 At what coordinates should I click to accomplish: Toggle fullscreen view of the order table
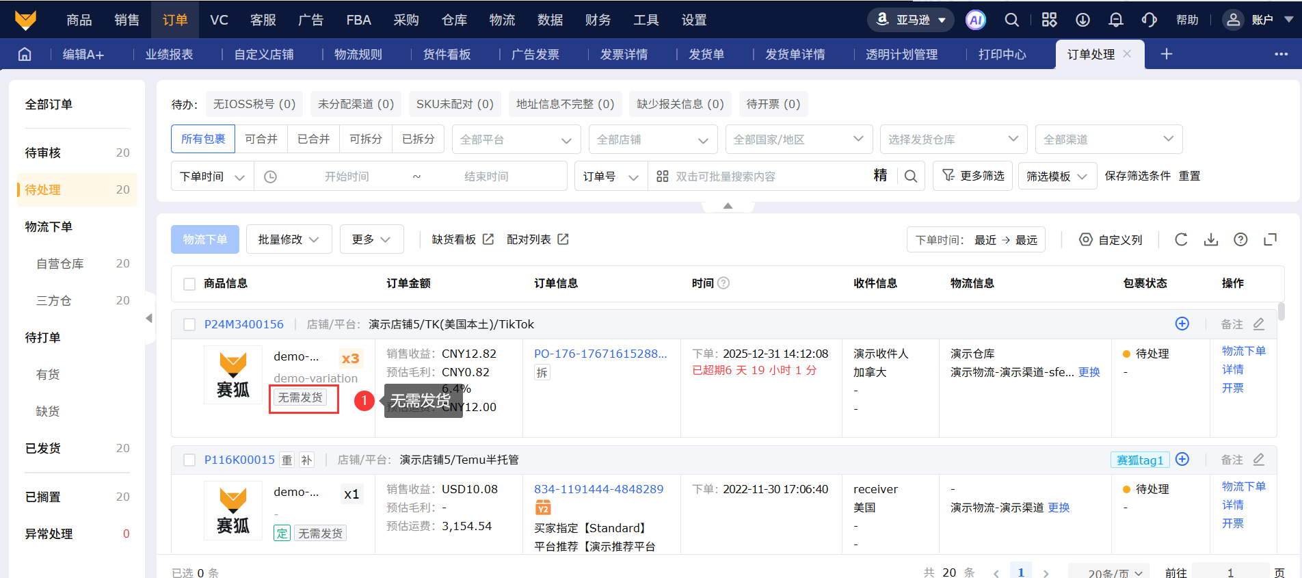click(1271, 239)
